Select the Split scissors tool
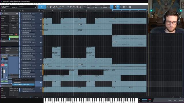 57,7
